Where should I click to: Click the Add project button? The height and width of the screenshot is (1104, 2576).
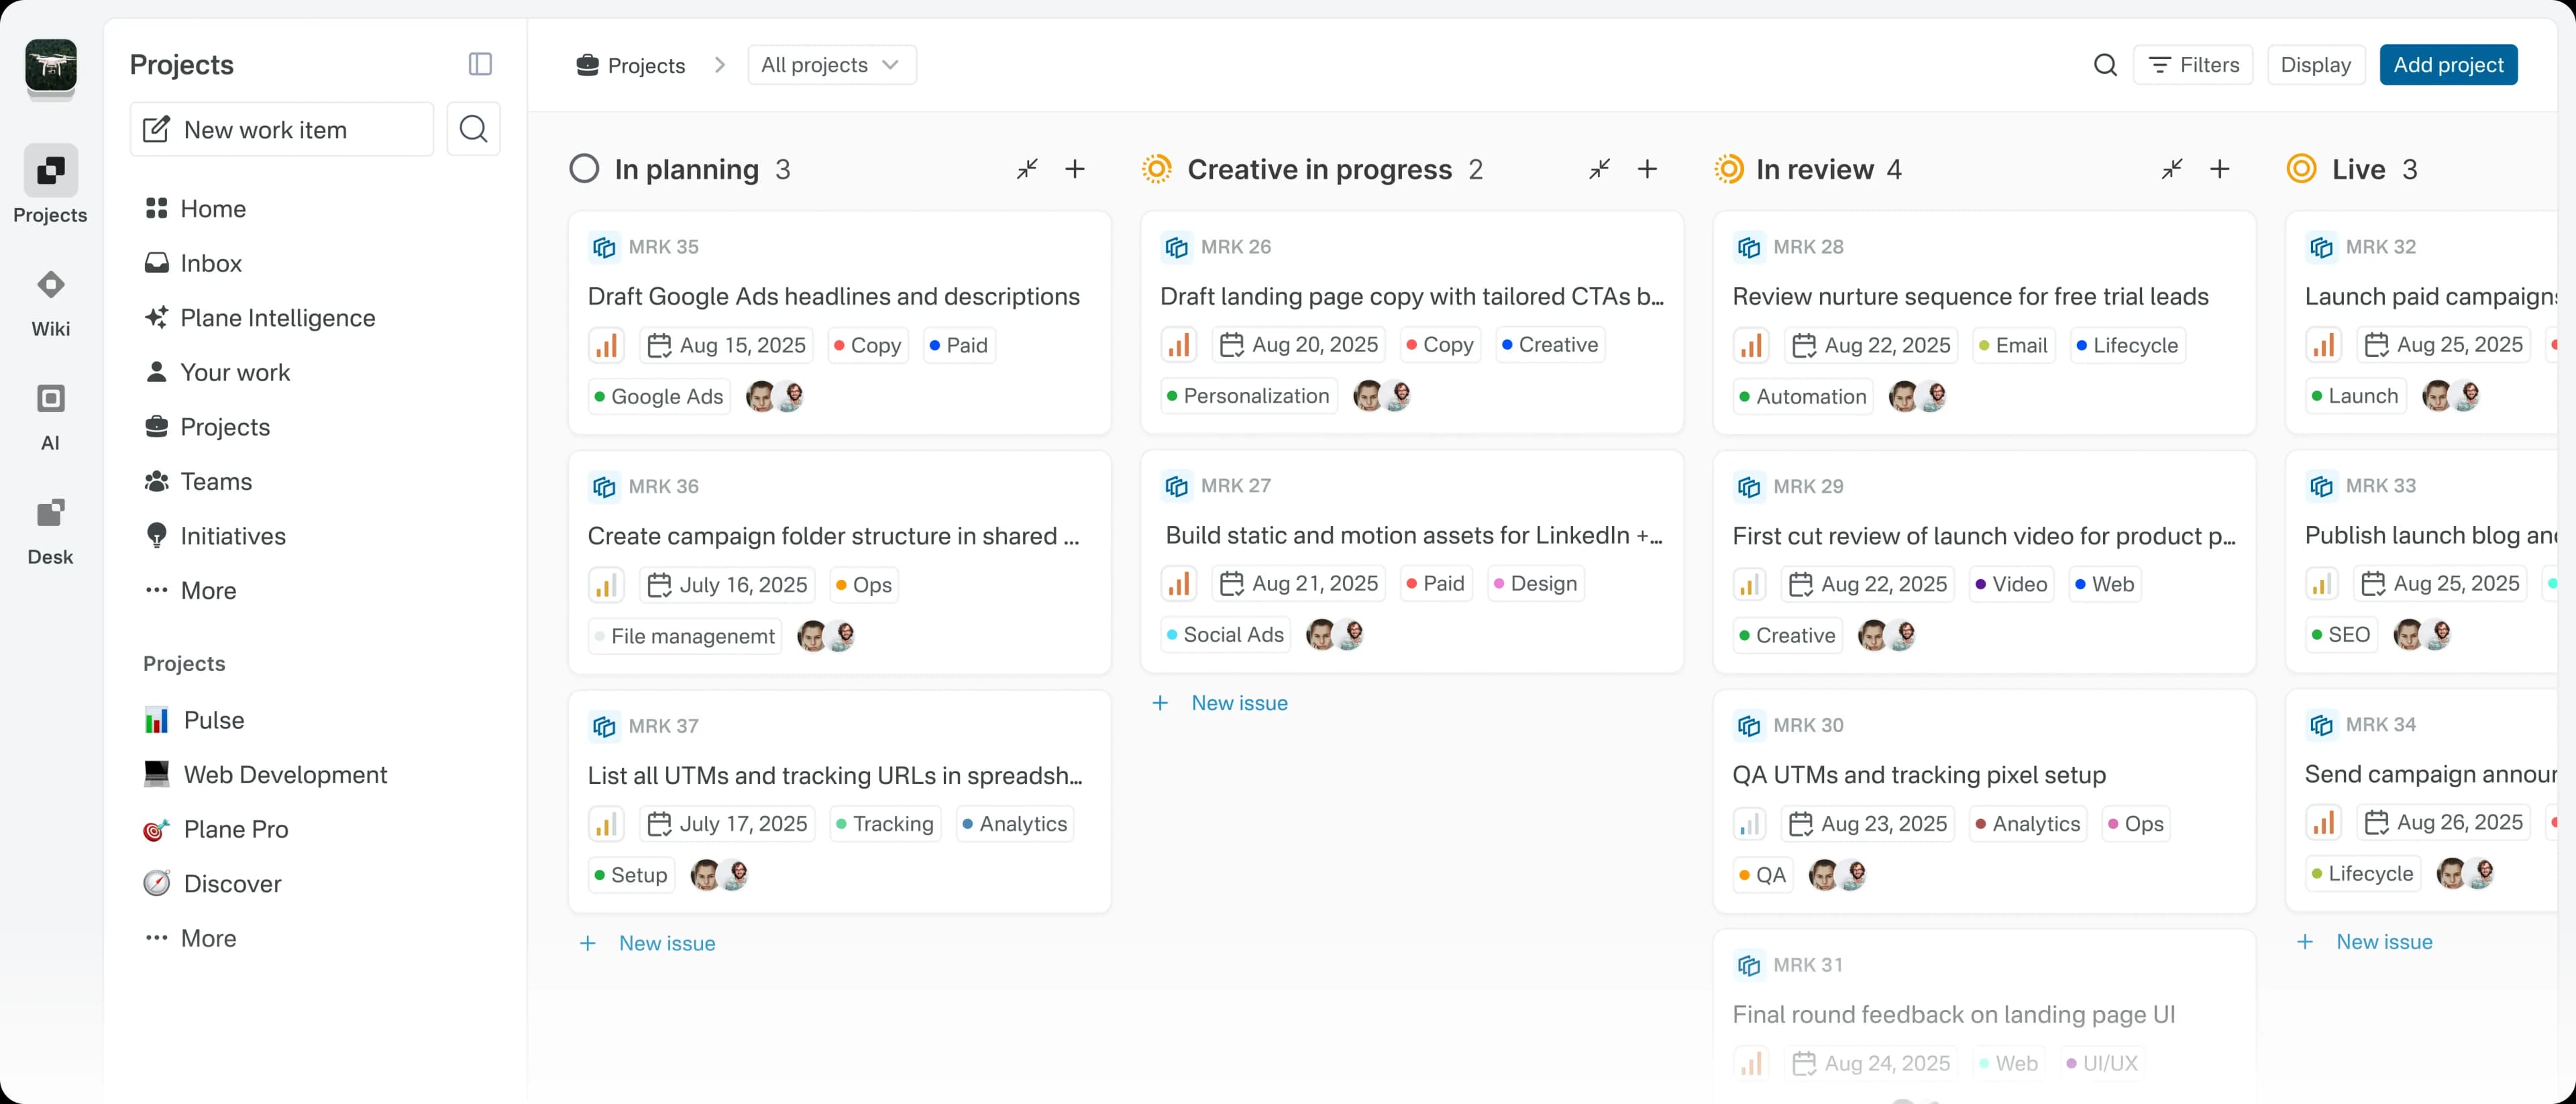pyautogui.click(x=2449, y=64)
